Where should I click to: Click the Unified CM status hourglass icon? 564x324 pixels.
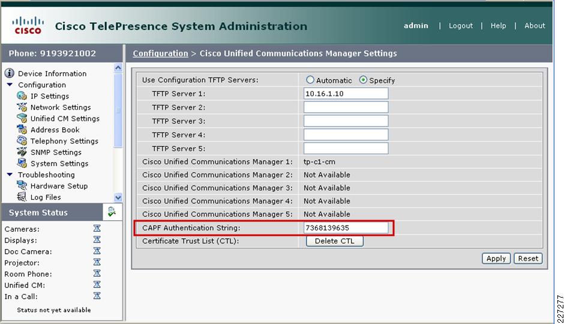pos(97,284)
